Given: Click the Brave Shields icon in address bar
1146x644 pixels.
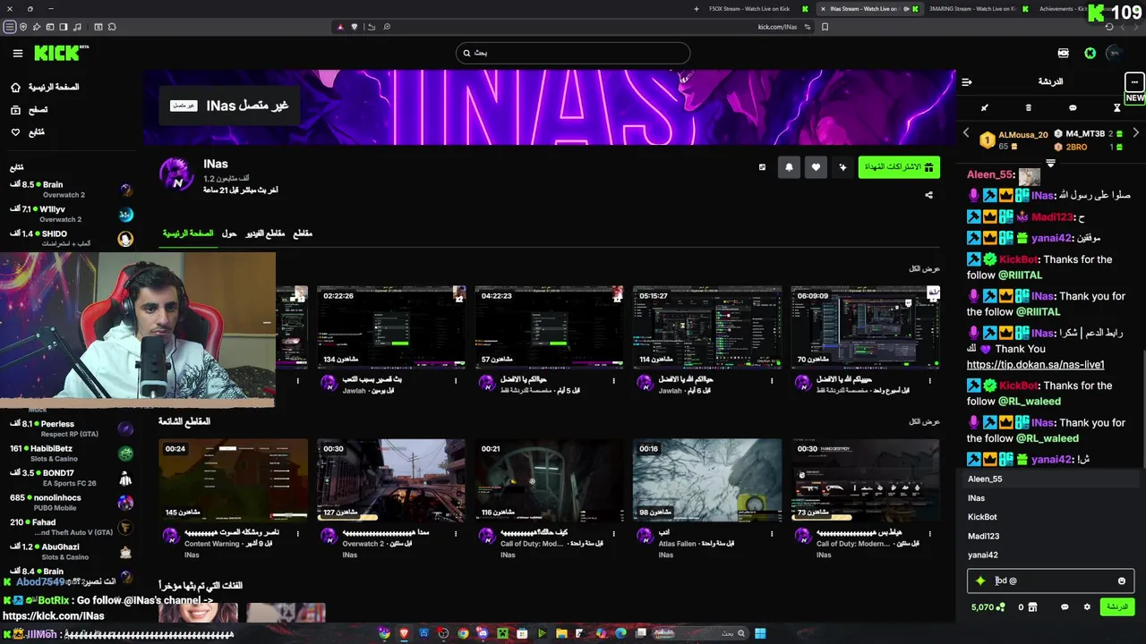Looking at the screenshot, I should coord(354,27).
